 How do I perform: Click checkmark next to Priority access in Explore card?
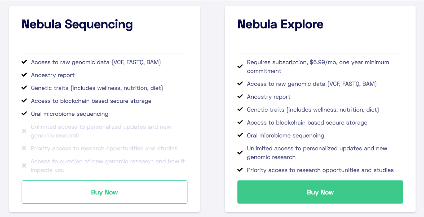[x=240, y=170]
